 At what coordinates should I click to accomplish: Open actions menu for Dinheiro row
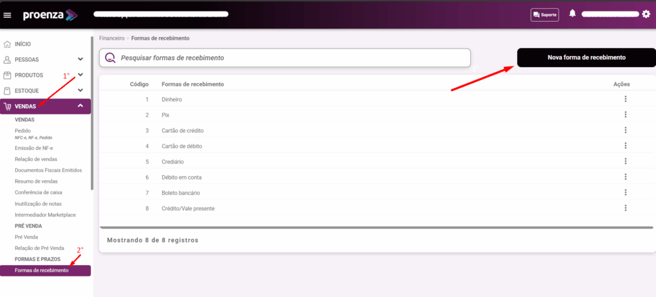625,99
